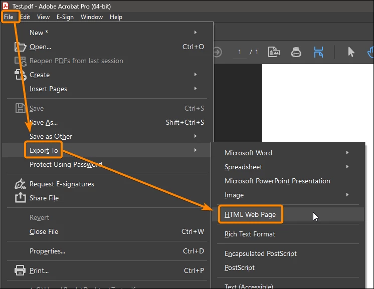Viewport: 374px width, 289px height.
Task: Export to Microsoft Word
Action: [x=288, y=153]
